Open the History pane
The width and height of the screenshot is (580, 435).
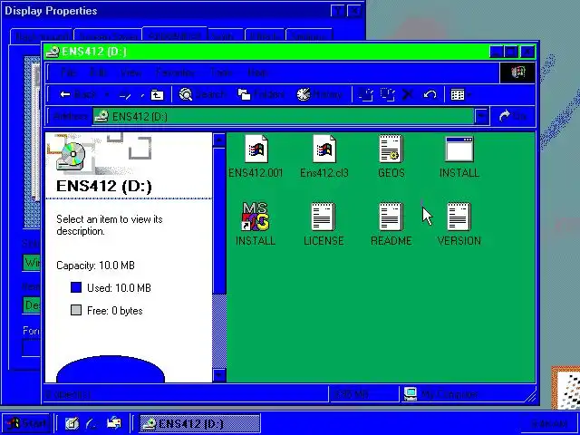click(319, 94)
